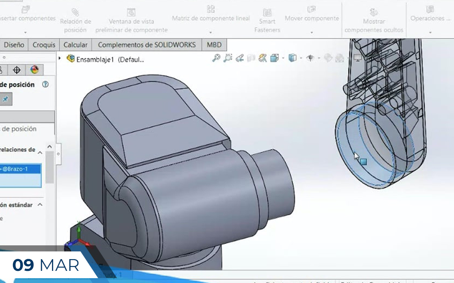Image resolution: width=454 pixels, height=283 pixels.
Task: Click the Previous View icon
Action: click(239, 58)
